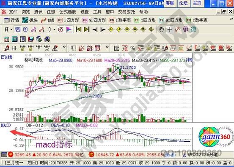
Task: Click the 客服 customer service button
Action: [170, 3]
